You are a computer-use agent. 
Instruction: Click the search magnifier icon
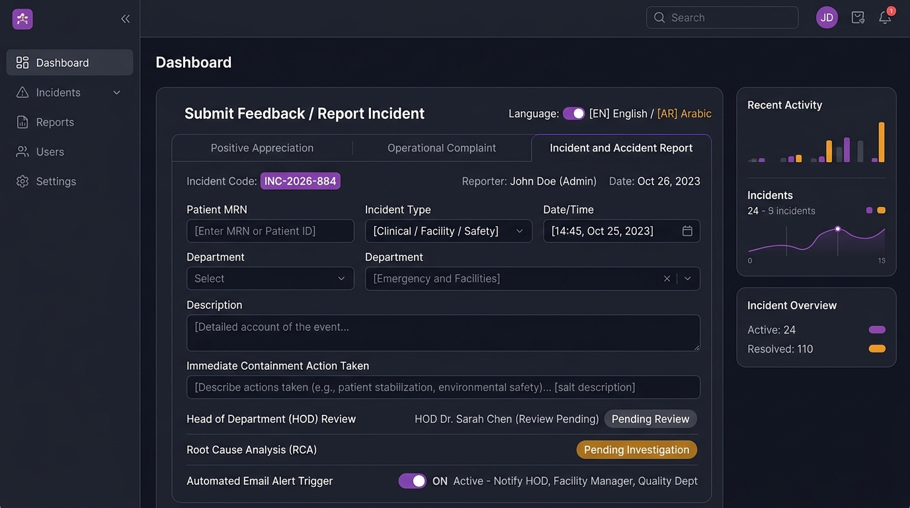pyautogui.click(x=659, y=18)
